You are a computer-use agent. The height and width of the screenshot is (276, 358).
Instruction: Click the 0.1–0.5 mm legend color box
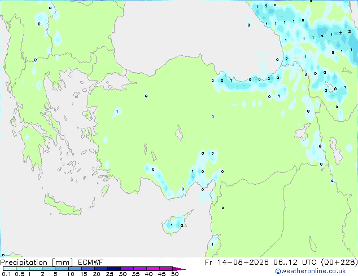click(x=10, y=269)
